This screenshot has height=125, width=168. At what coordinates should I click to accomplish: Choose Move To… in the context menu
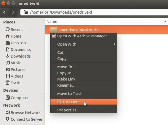[x=84, y=67]
